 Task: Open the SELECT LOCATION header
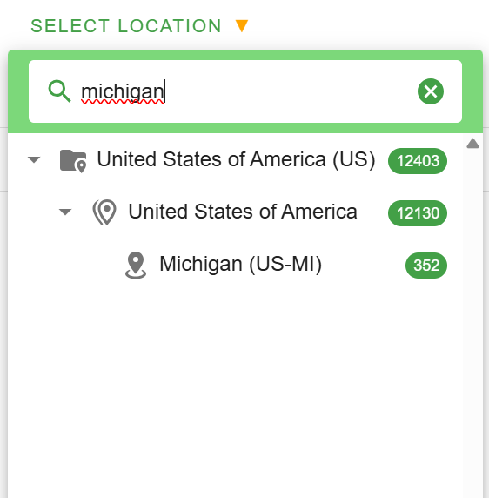(125, 26)
